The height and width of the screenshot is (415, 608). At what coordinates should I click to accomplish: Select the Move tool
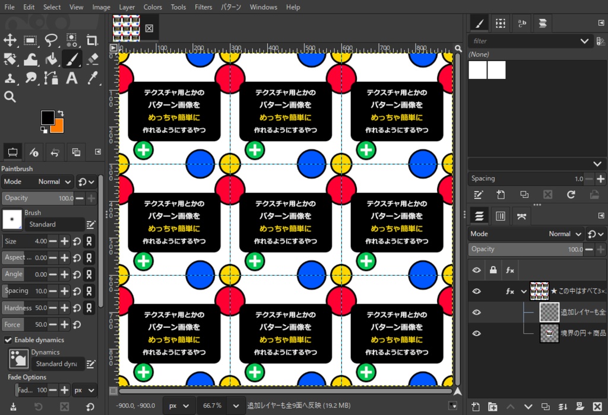click(10, 40)
